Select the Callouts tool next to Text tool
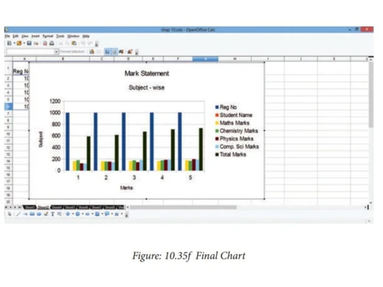 tap(59, 214)
